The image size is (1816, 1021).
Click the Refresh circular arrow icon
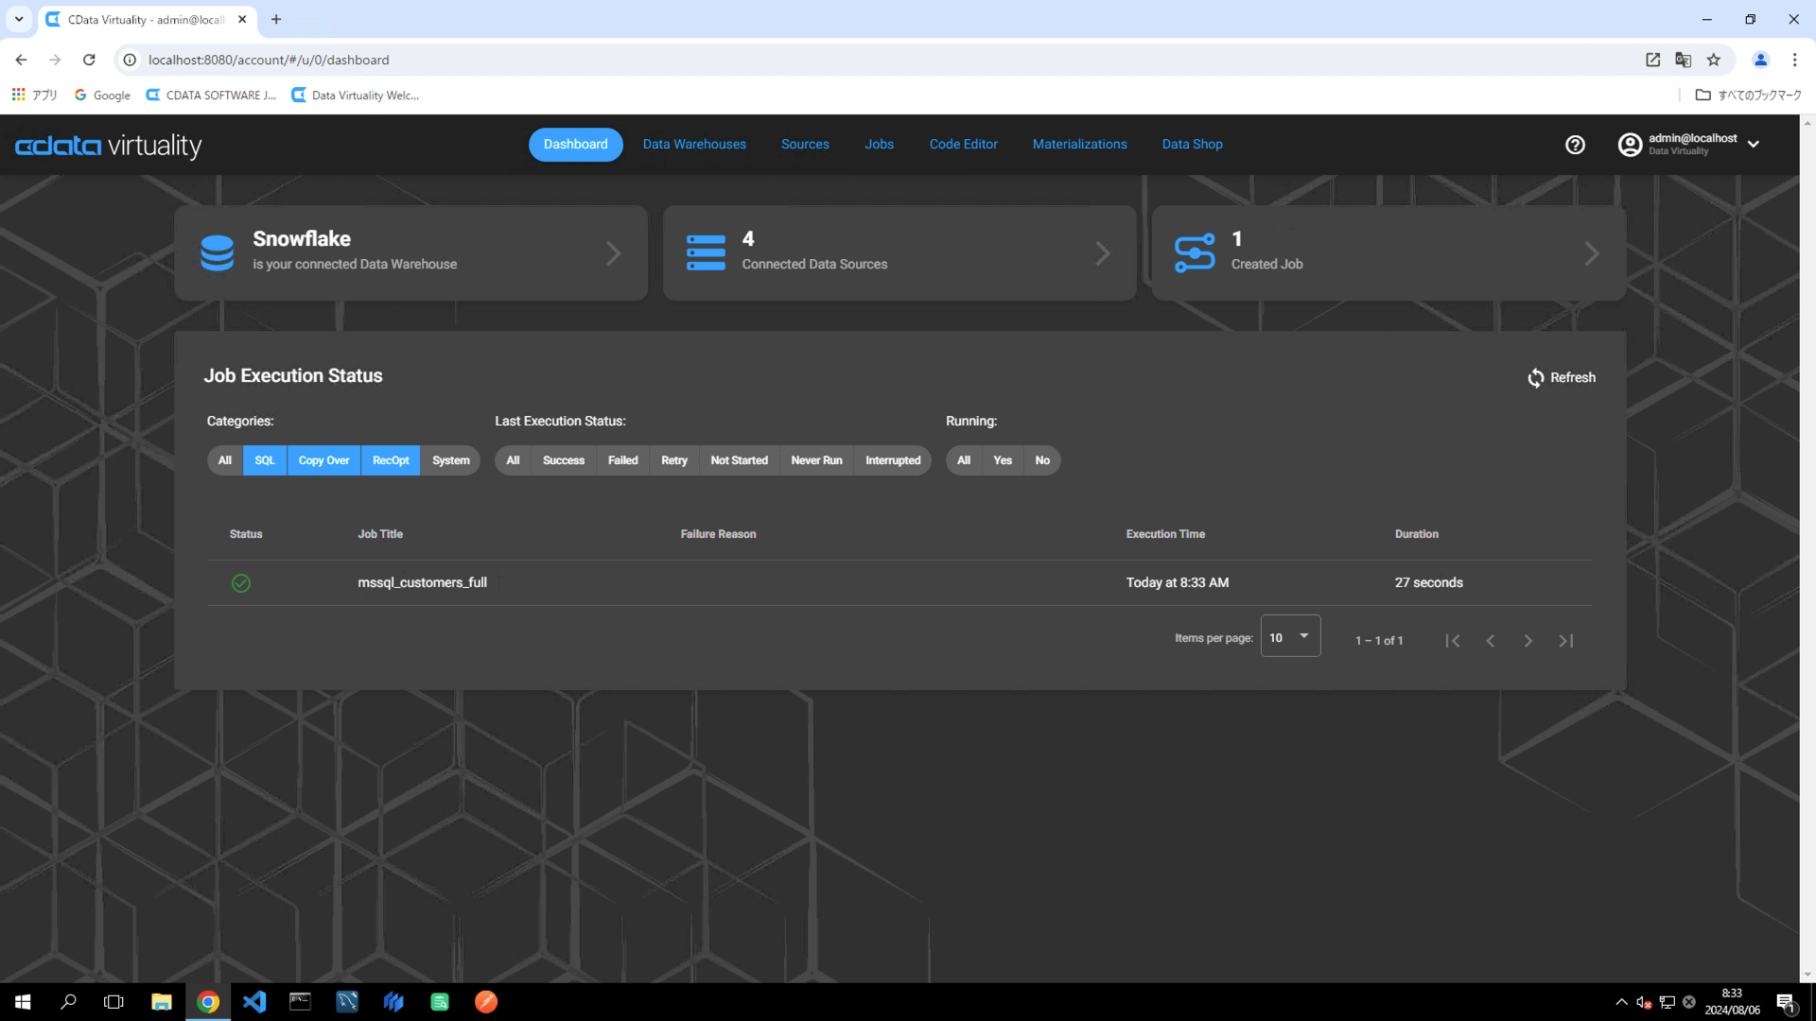coord(1535,378)
